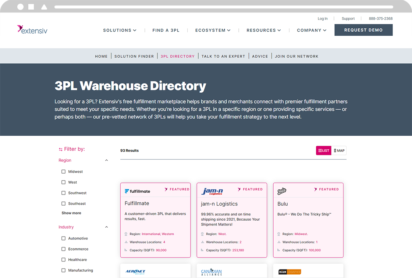Screen dimensions: 412x278
Task: Open Talk to an Expert tab
Action: (223, 56)
